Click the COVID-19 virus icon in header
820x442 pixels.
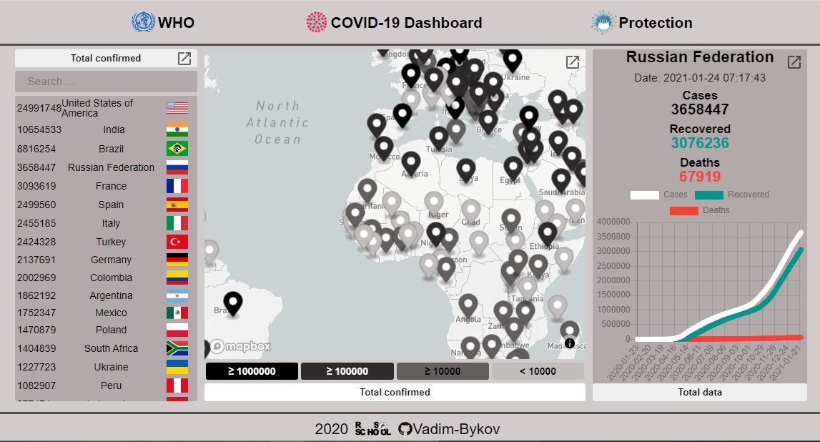point(316,22)
